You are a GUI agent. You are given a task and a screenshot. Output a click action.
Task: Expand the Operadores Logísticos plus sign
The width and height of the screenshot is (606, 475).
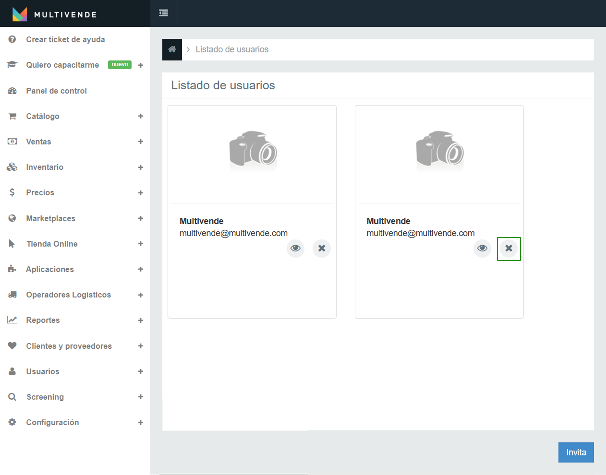141,295
